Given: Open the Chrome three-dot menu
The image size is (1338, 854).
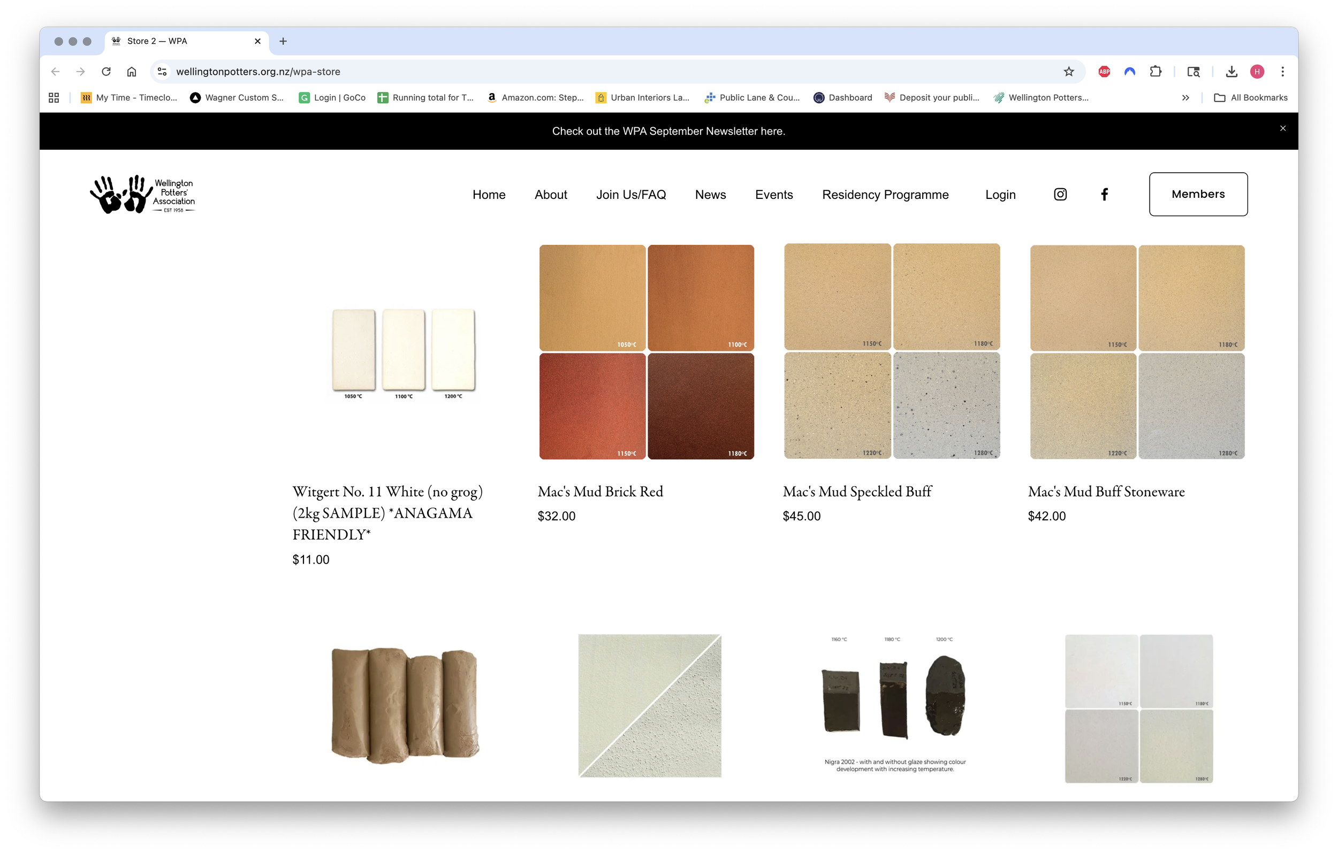Looking at the screenshot, I should (1282, 72).
